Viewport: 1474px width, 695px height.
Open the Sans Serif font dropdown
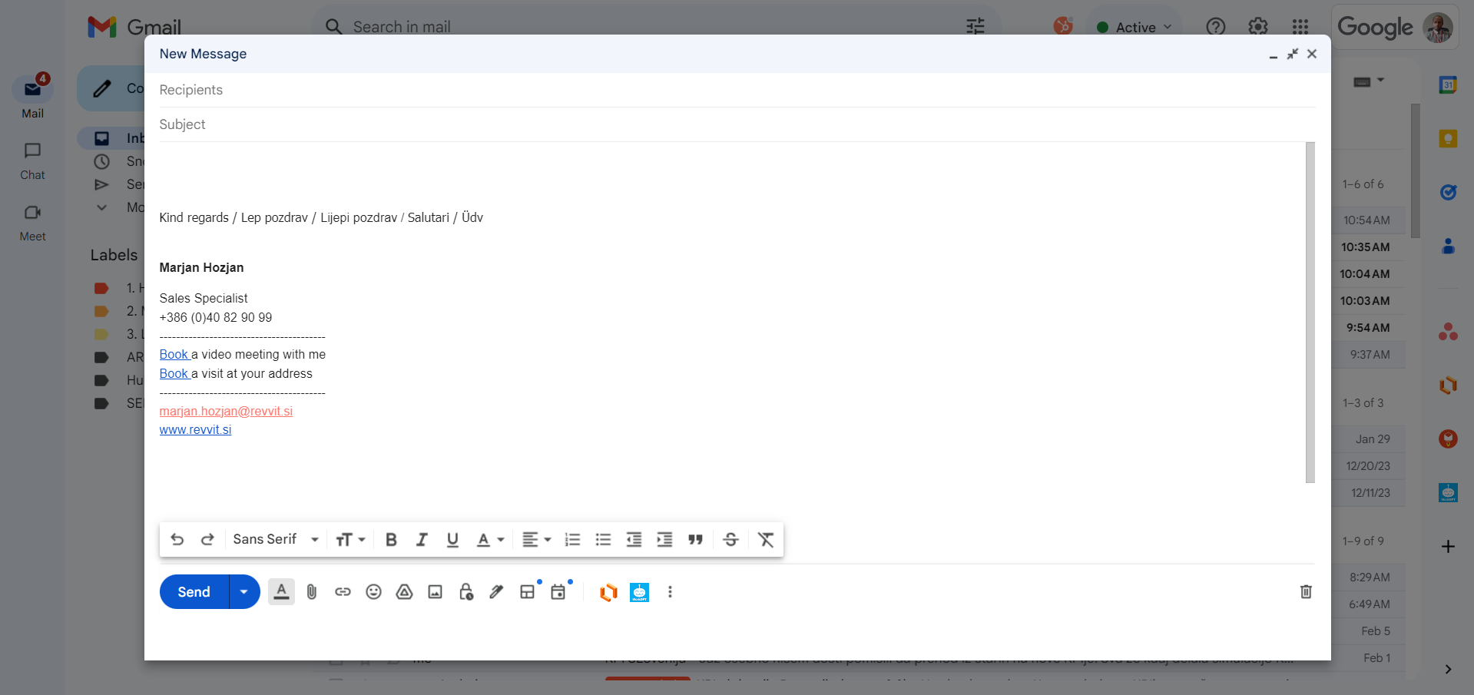pyautogui.click(x=275, y=540)
